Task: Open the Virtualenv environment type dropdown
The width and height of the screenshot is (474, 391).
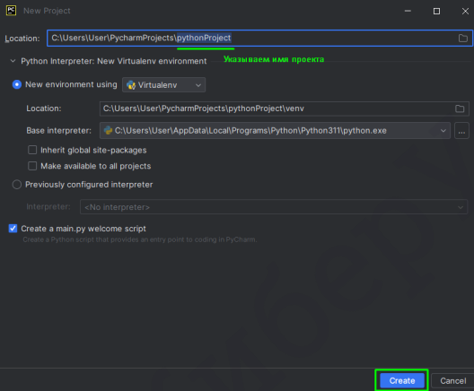Action: coord(164,85)
